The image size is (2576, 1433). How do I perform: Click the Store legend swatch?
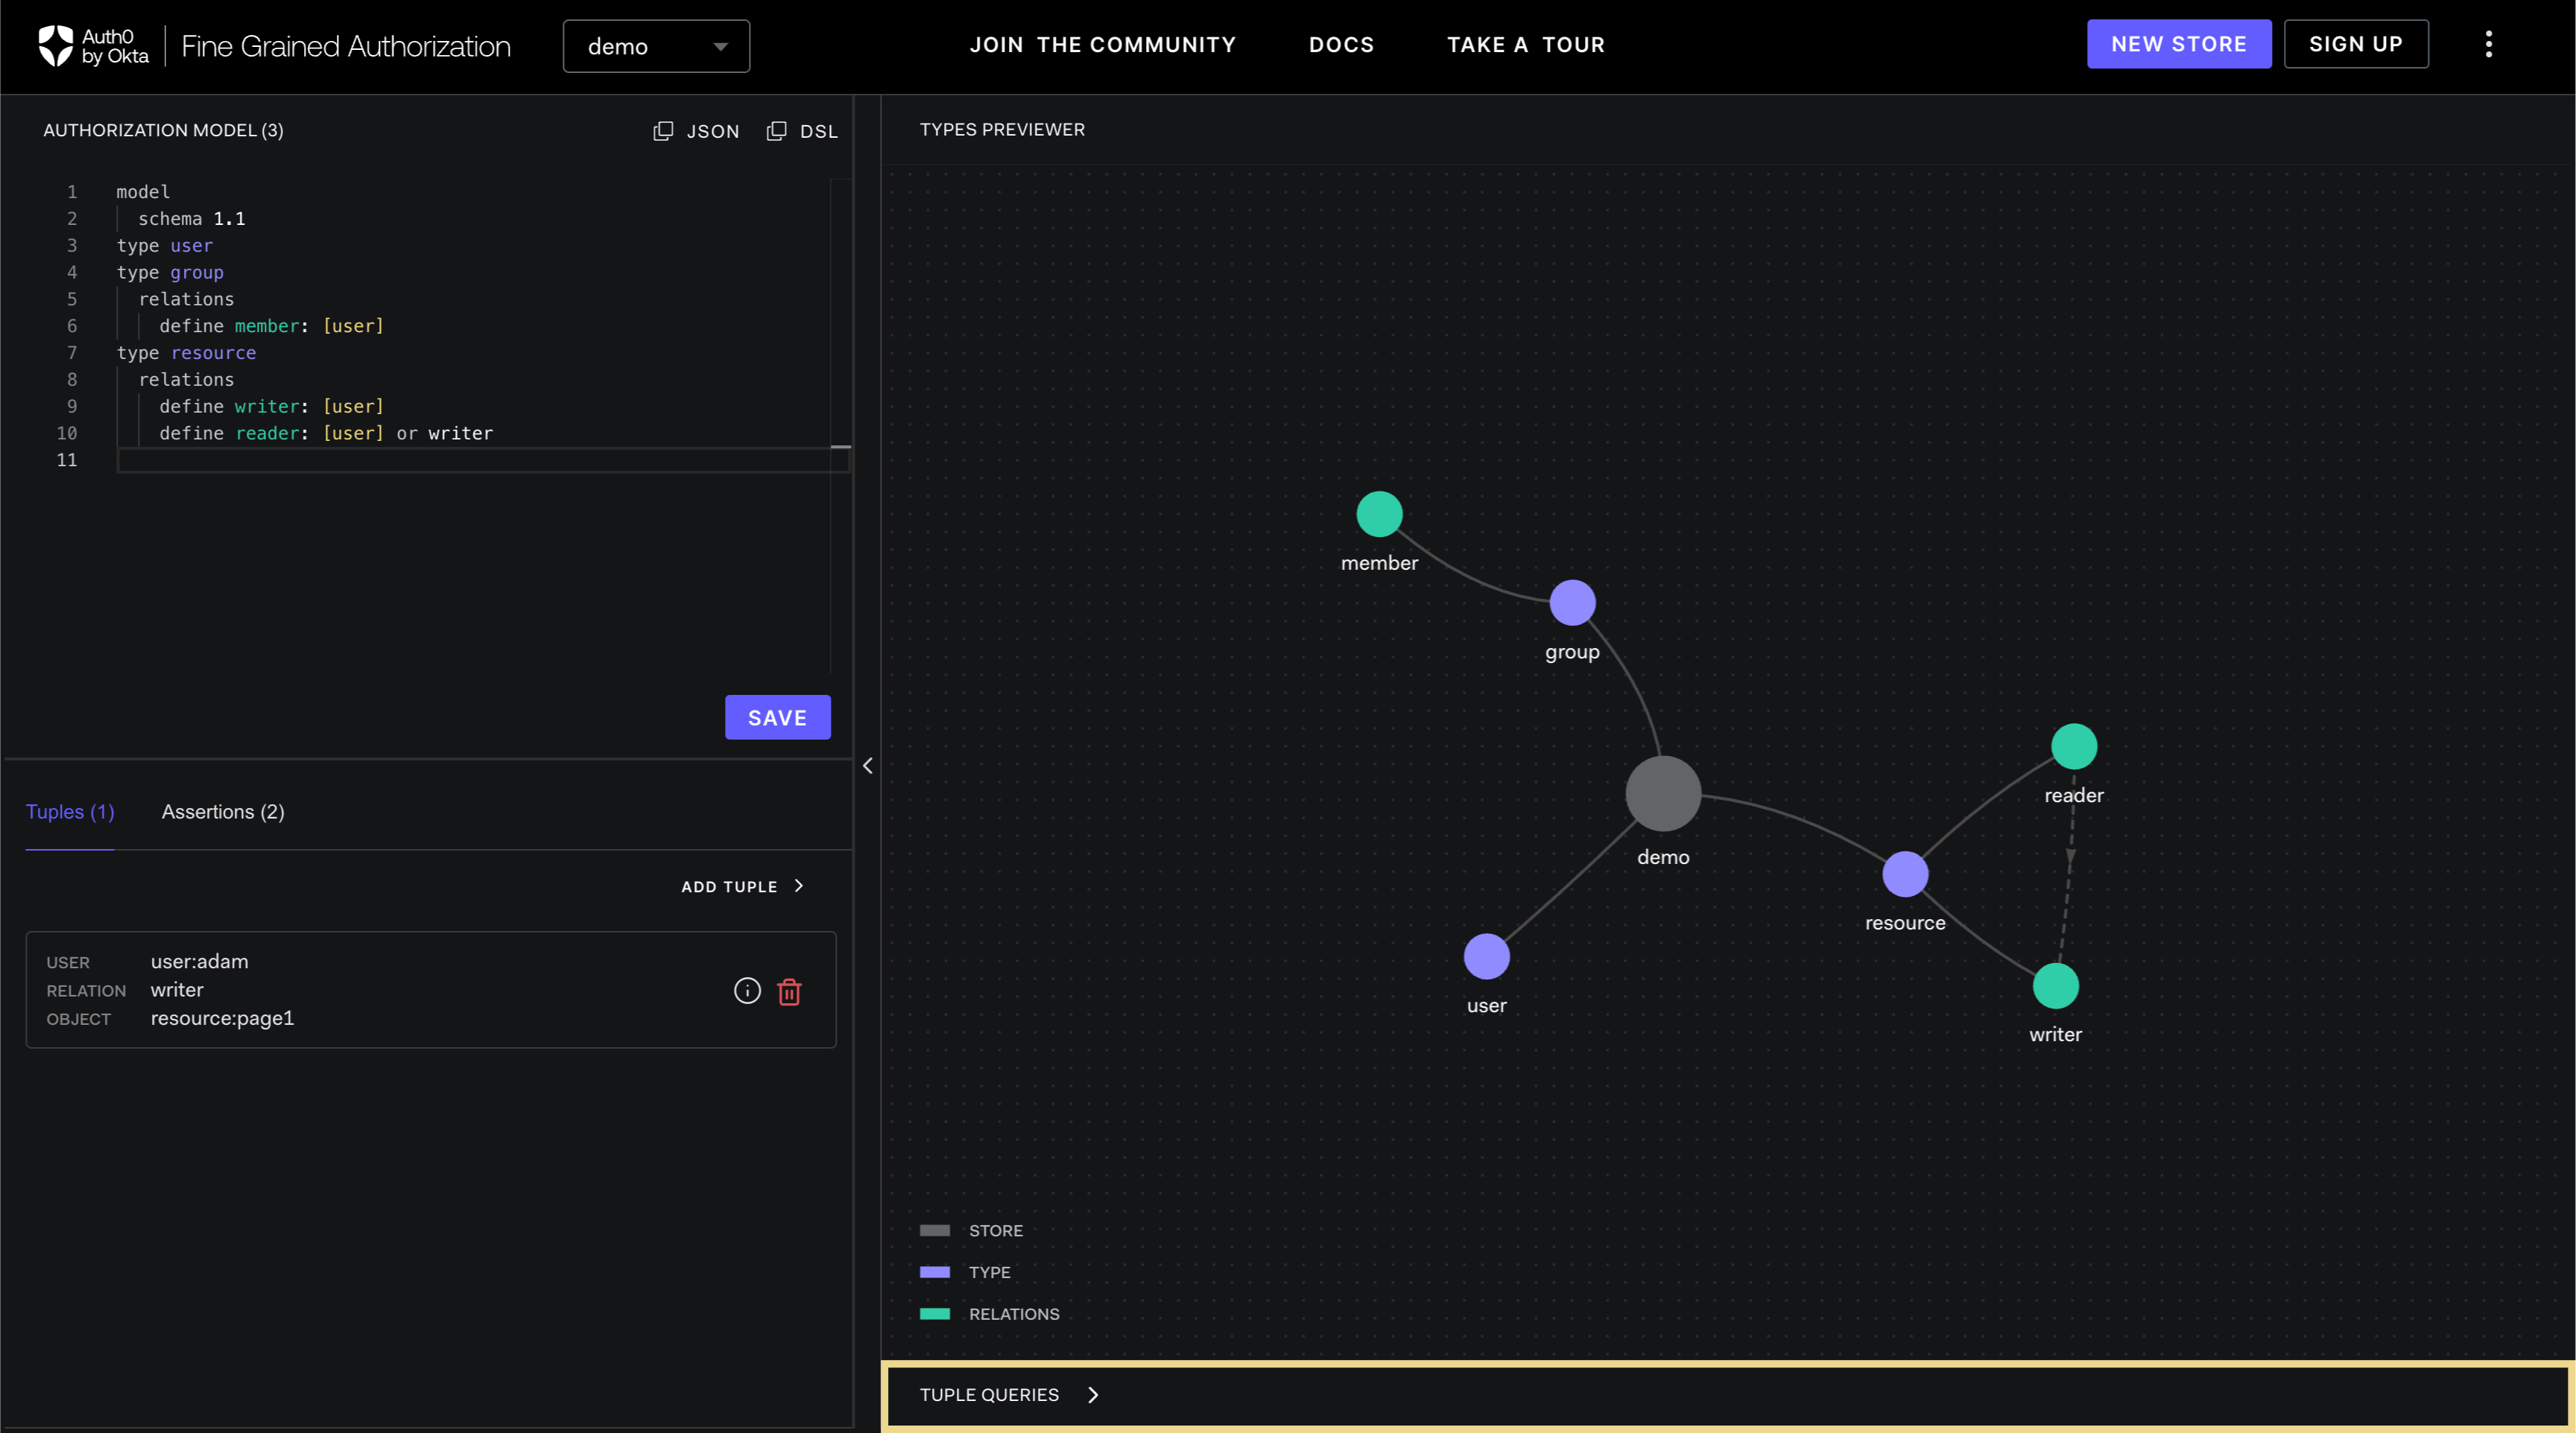pyautogui.click(x=934, y=1230)
